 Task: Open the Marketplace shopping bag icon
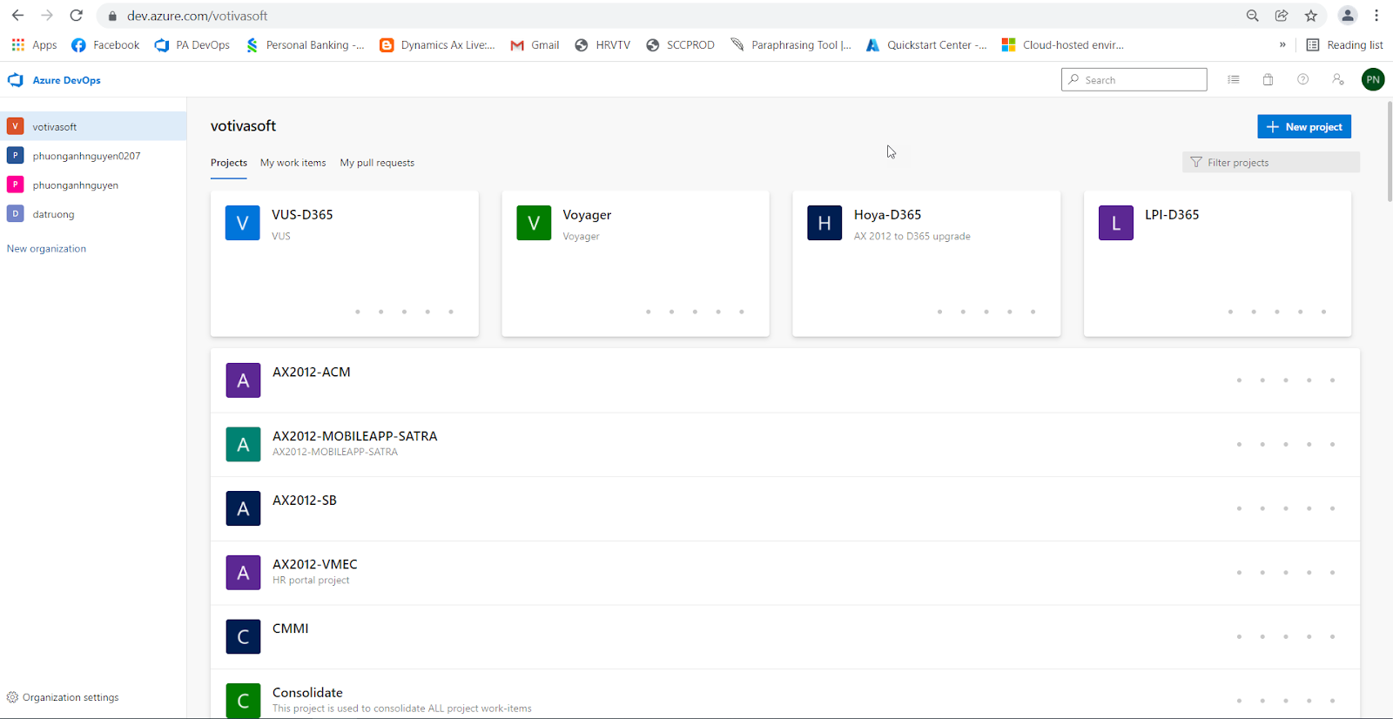(1269, 80)
